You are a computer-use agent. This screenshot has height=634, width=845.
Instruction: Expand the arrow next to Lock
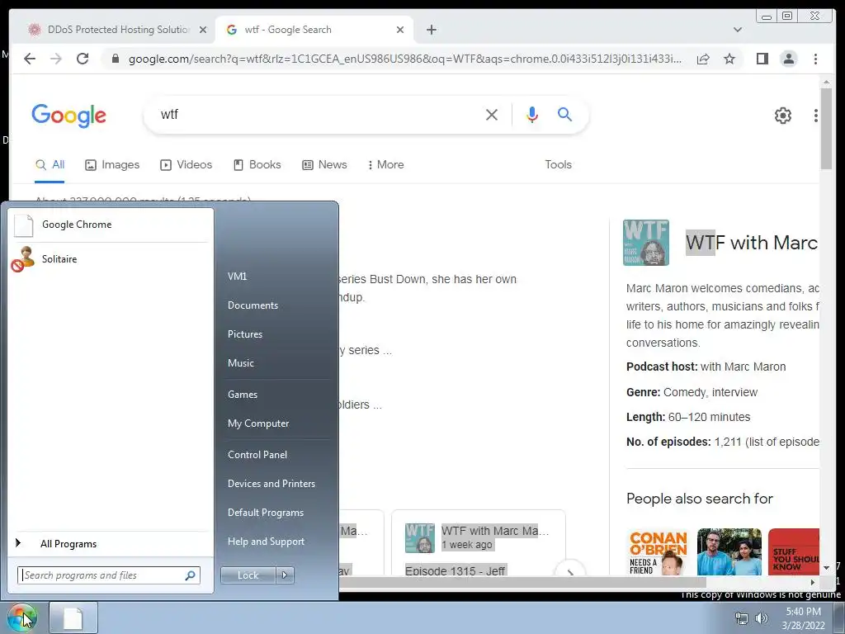[x=285, y=575]
